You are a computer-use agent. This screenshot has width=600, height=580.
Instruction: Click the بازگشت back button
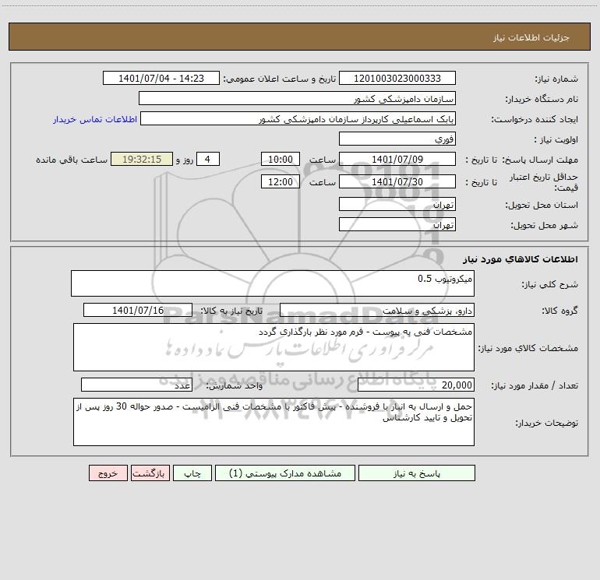[150, 473]
